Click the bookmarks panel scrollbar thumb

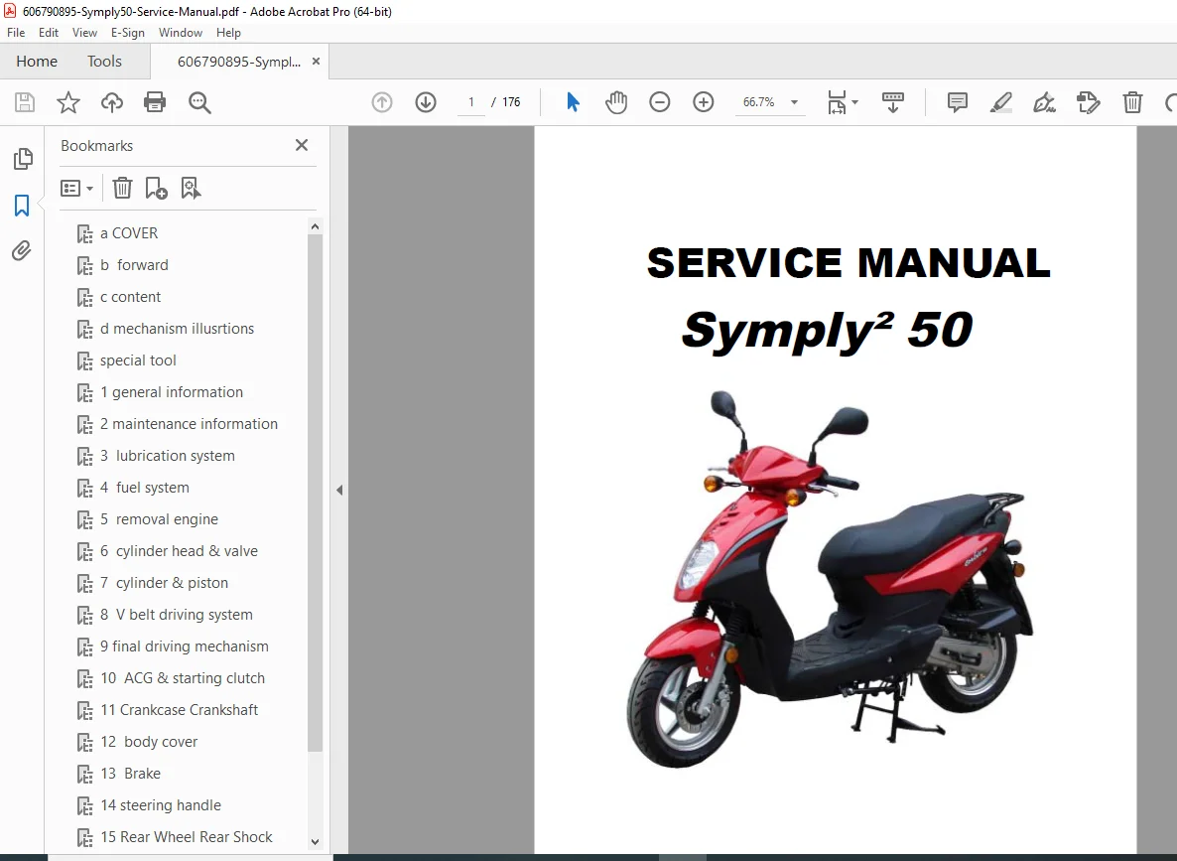point(316,493)
